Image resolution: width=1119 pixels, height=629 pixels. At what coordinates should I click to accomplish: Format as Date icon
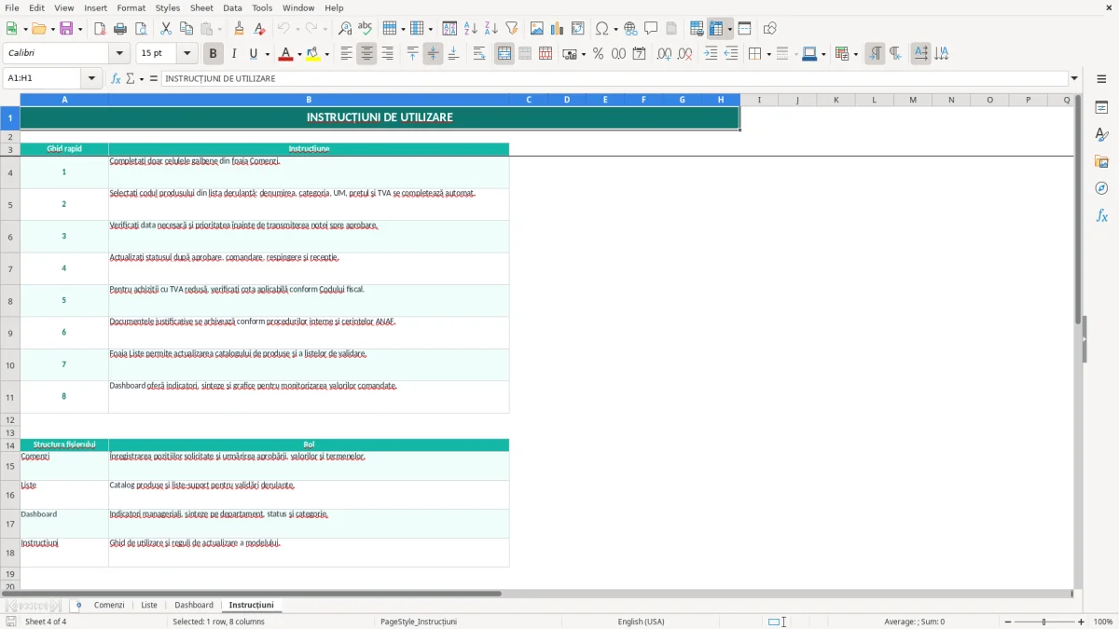[639, 54]
